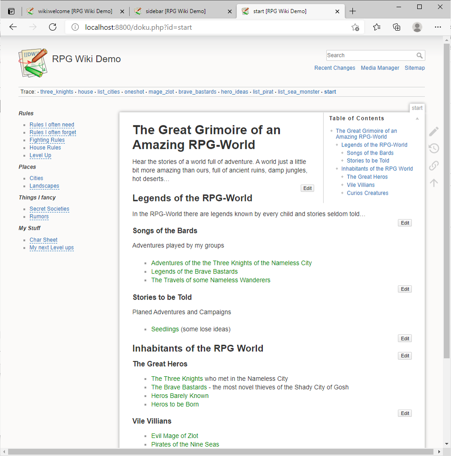Open the Sitemap link
The height and width of the screenshot is (456, 451).
pyautogui.click(x=415, y=68)
